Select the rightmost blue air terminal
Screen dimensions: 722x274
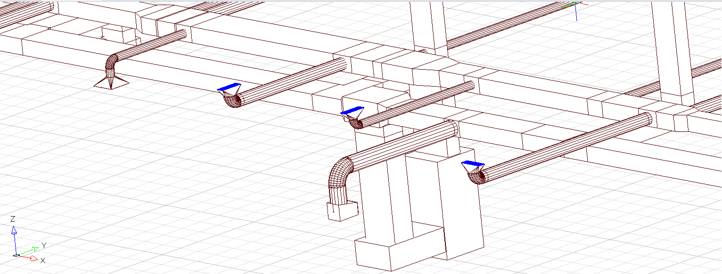[473, 164]
